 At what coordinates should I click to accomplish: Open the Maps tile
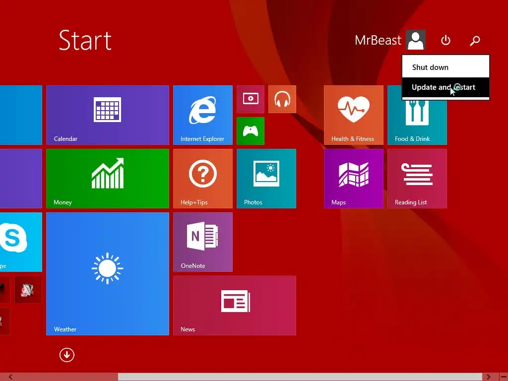353,179
